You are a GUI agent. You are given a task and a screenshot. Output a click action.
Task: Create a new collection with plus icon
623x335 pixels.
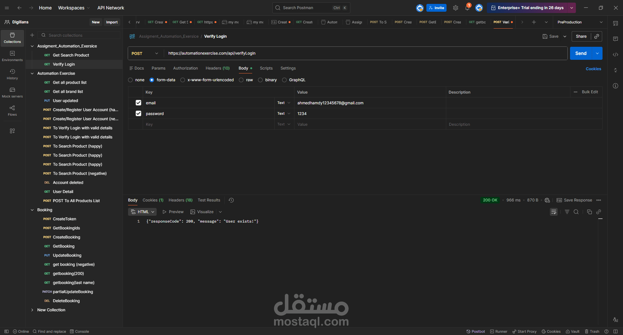click(x=32, y=35)
